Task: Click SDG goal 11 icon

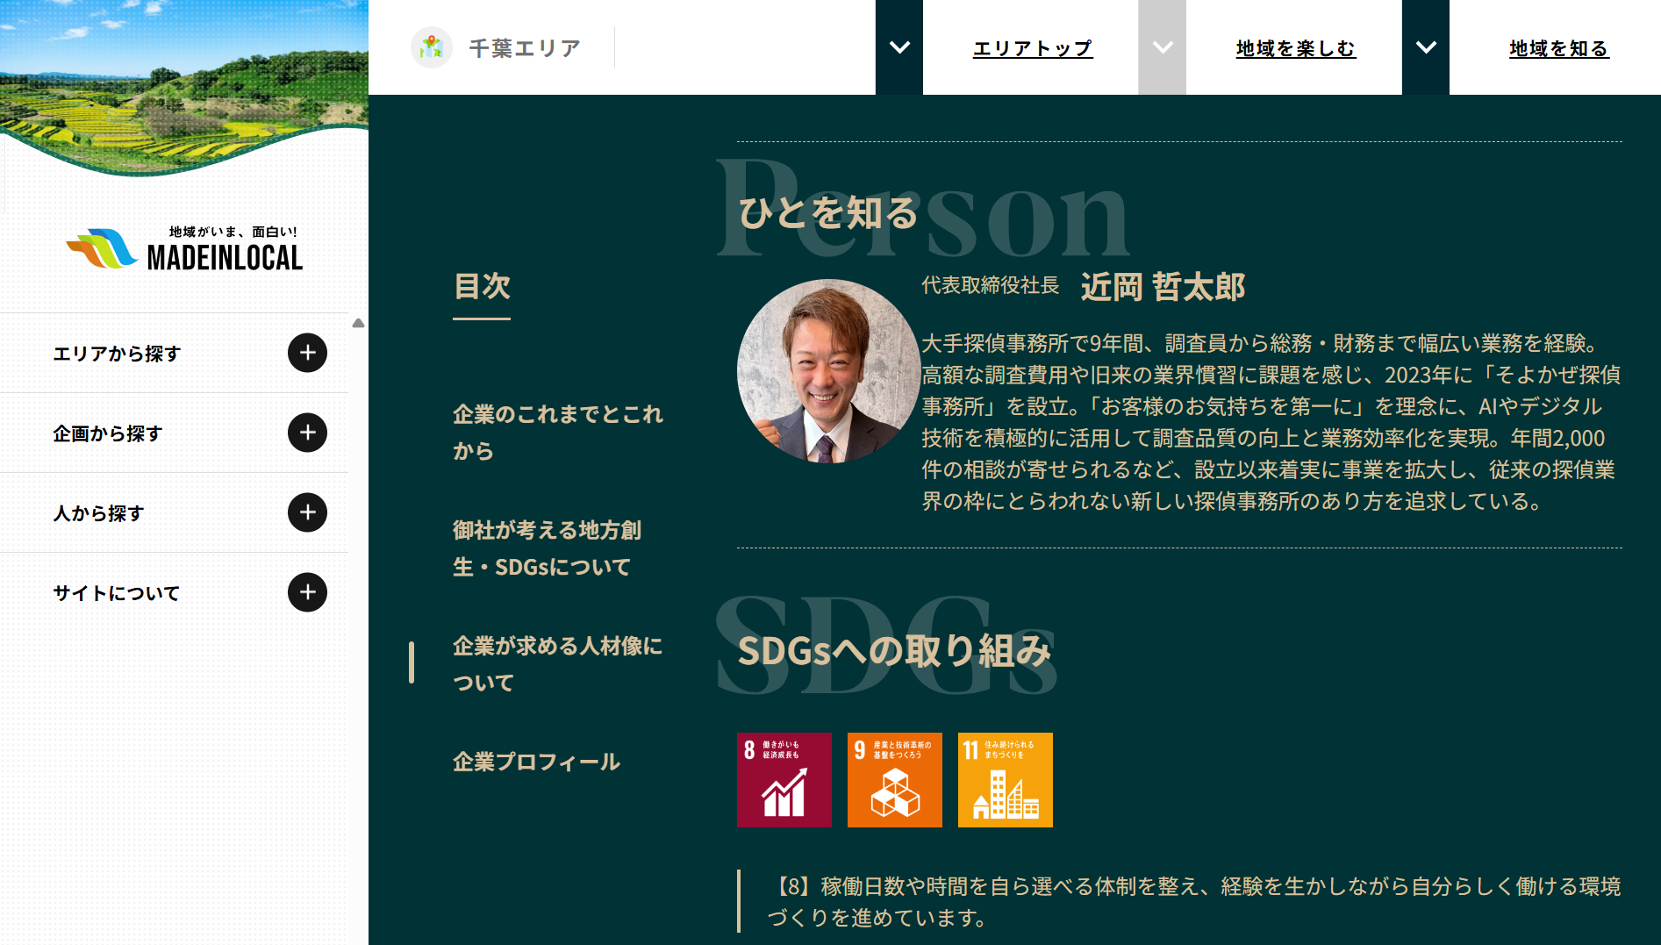Action: point(1006,780)
